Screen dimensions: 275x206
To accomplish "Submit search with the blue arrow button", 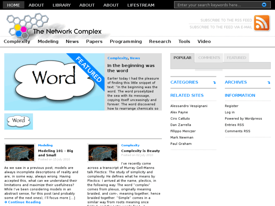I will pyautogui.click(x=264, y=5).
